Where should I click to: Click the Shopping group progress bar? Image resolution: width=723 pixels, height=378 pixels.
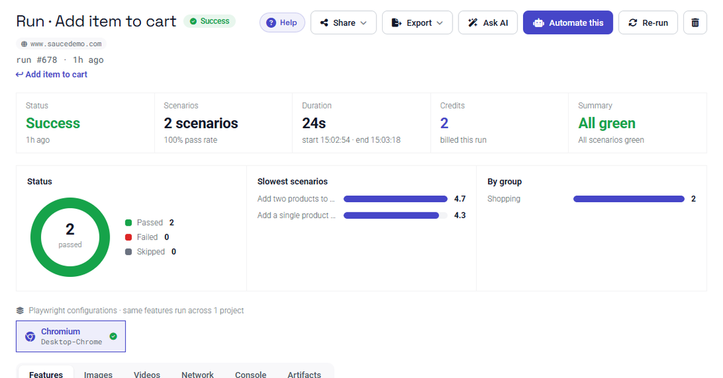pos(629,199)
